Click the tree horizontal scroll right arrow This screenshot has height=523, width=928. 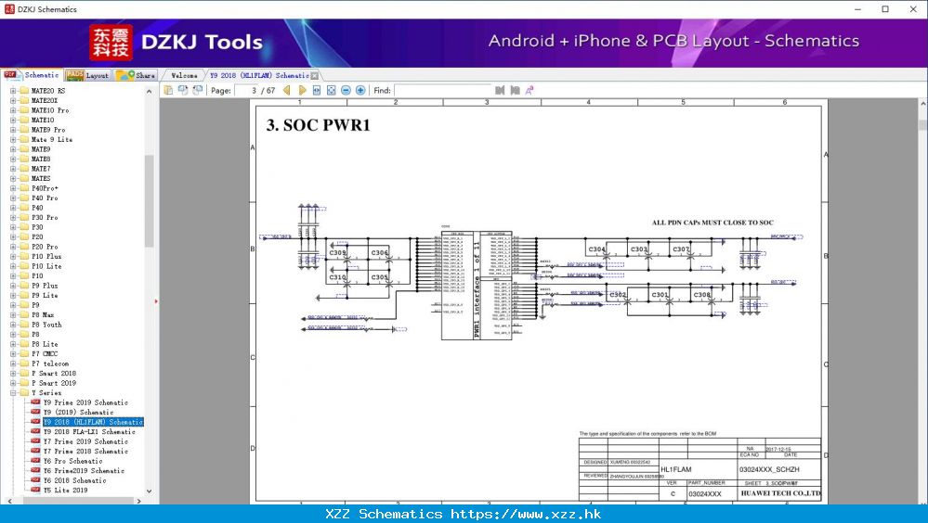click(139, 501)
